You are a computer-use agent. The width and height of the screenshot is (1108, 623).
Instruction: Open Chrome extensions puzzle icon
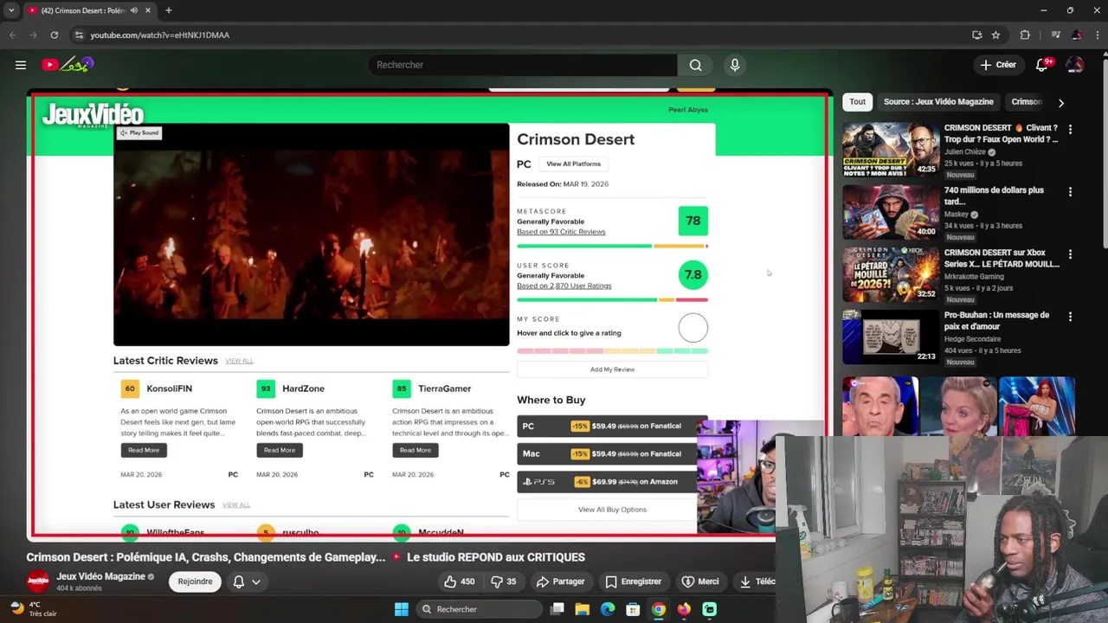tap(1025, 35)
